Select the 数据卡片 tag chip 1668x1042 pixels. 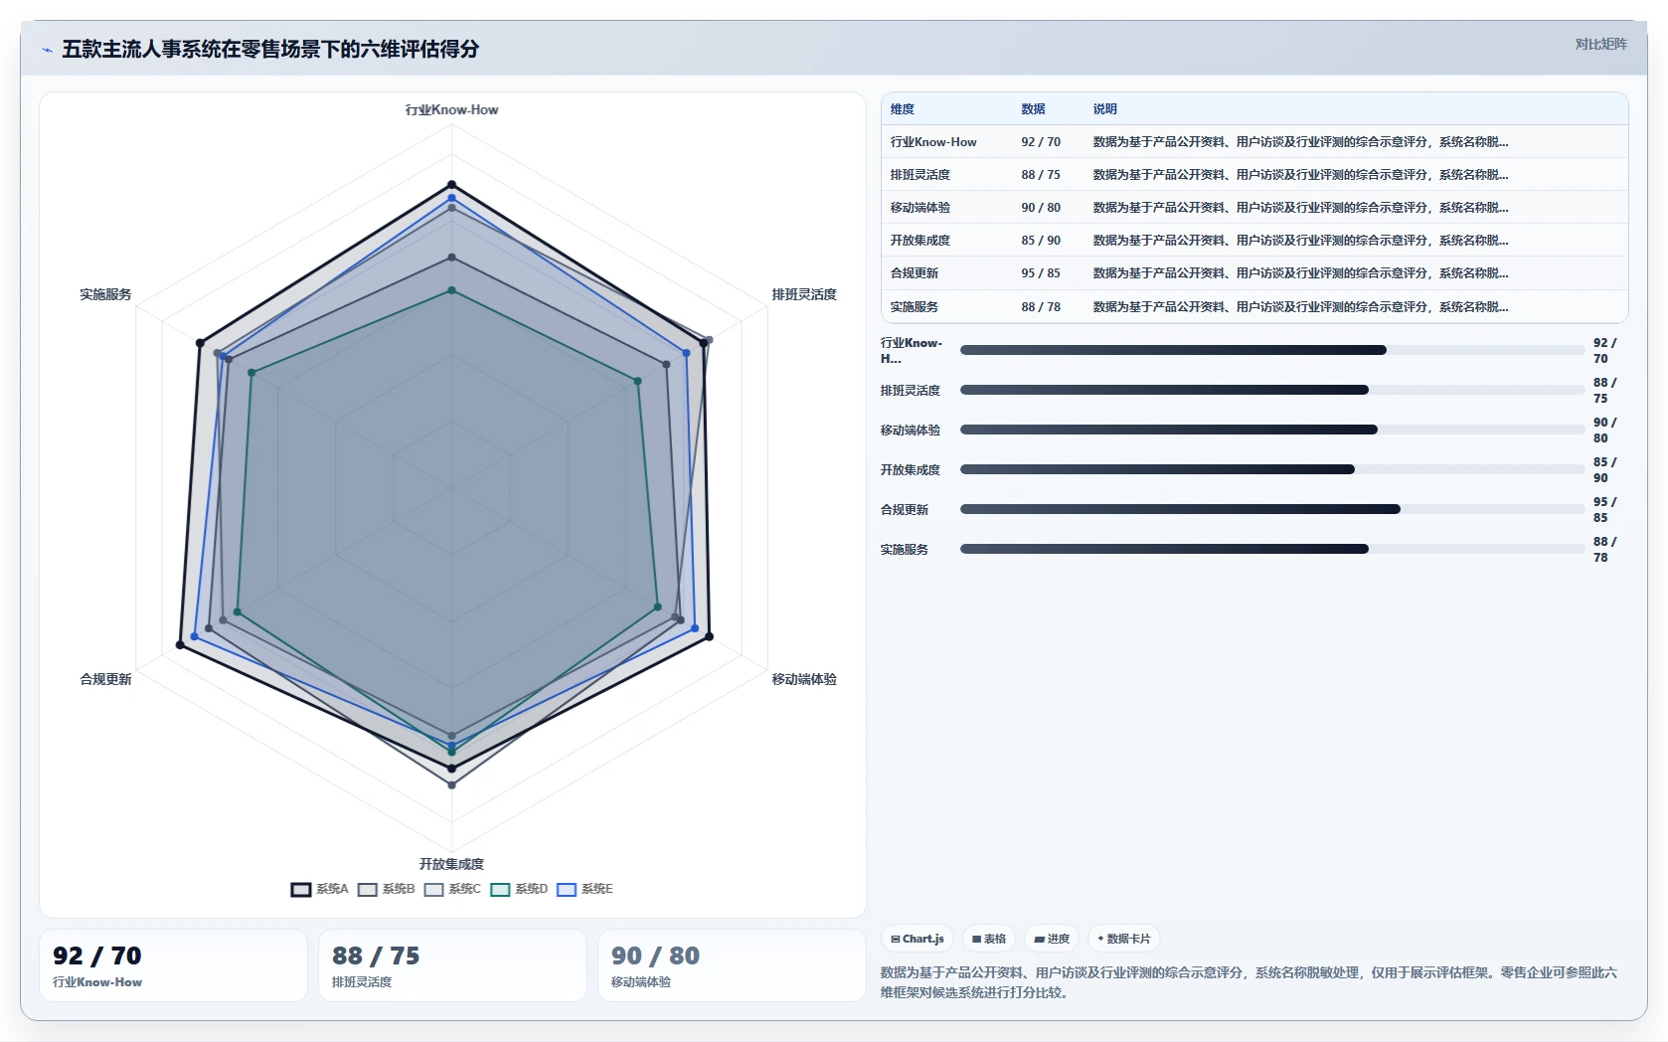point(1124,939)
